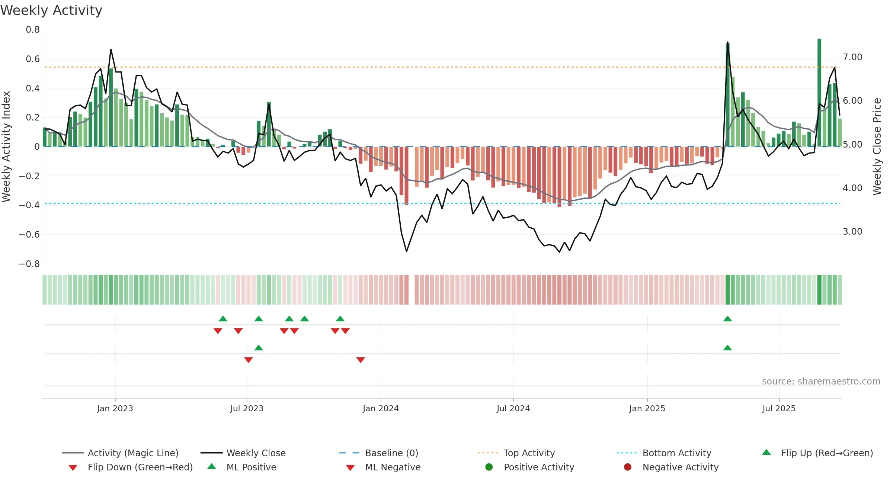The height and width of the screenshot is (502, 893).
Task: Click the ML Positive legend green triangle
Action: click(x=212, y=466)
